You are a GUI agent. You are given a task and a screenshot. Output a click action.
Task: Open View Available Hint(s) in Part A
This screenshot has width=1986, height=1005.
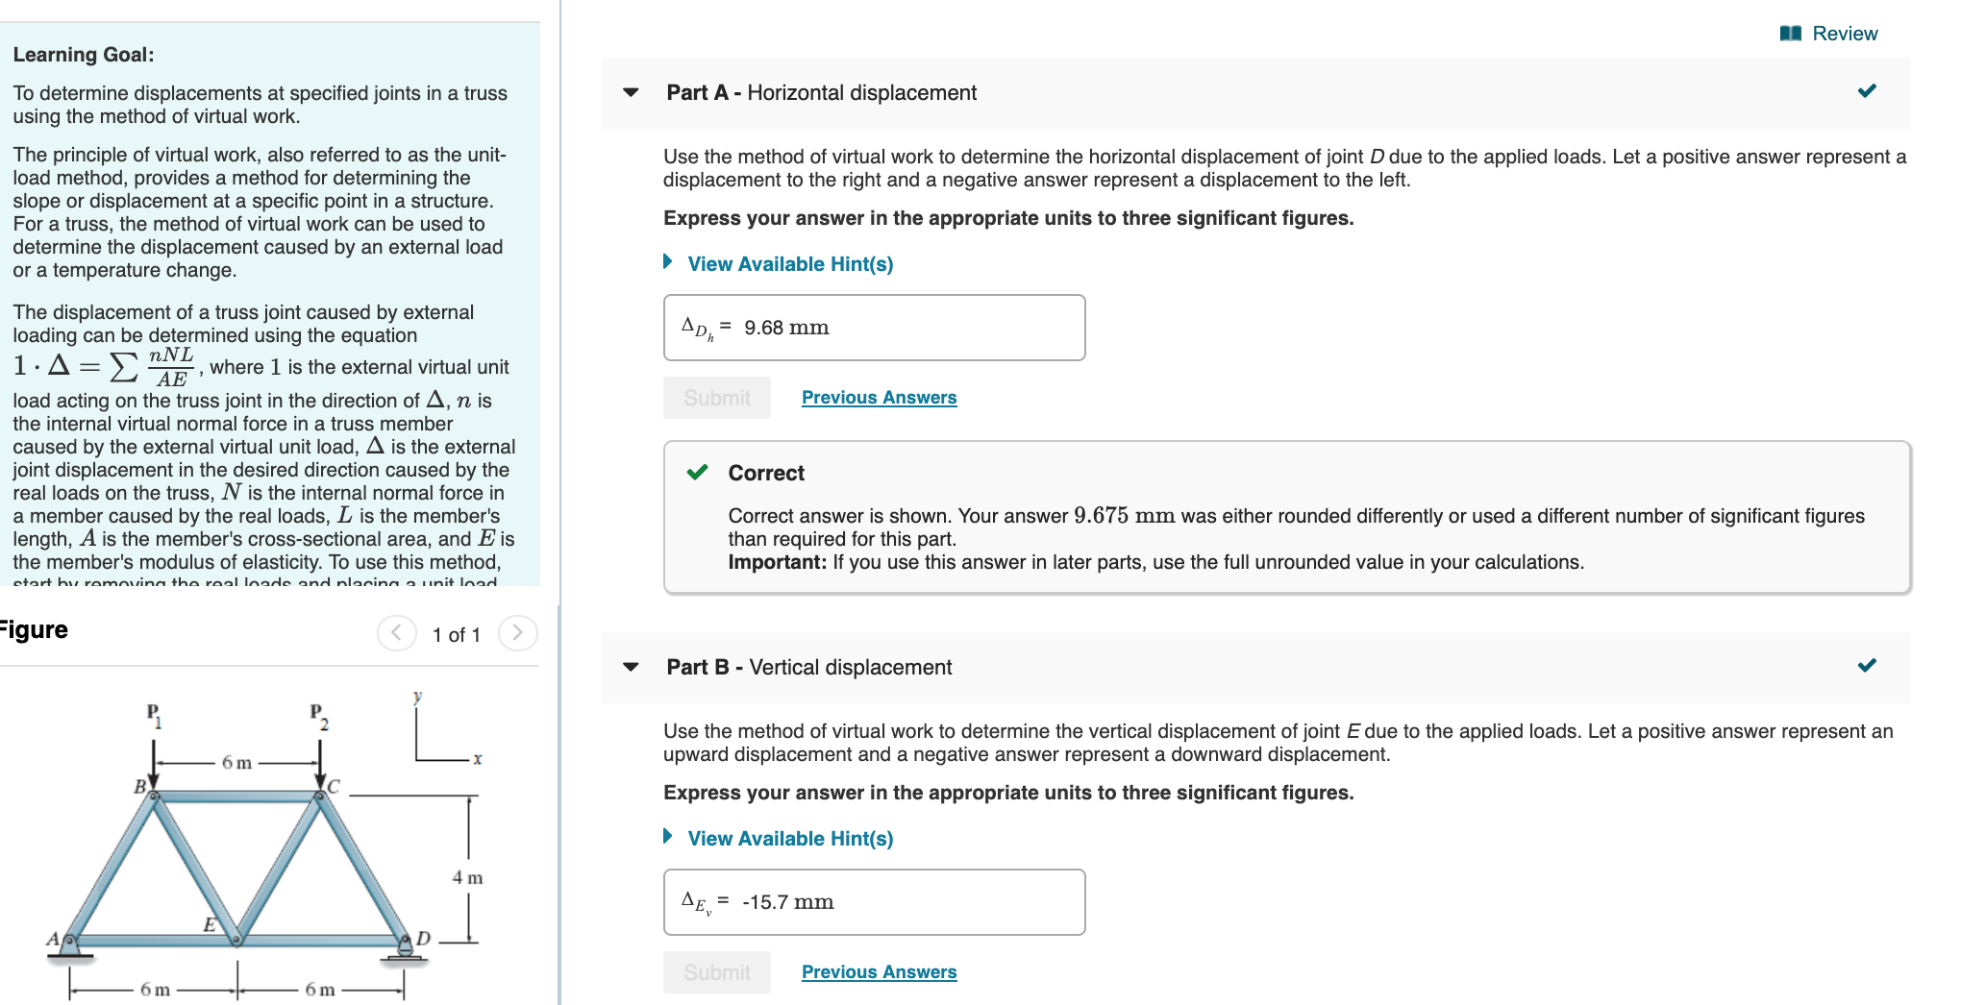click(788, 262)
